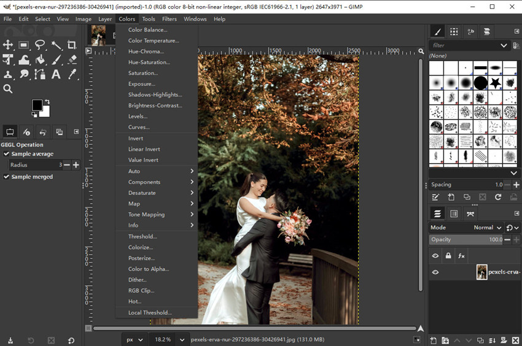Click the horizontal canvas scrollbar
The width and height of the screenshot is (522, 346).
pos(254,328)
